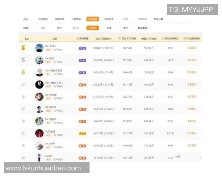Click the yellow weight 7 badge in Dy花老湿 row
Image resolution: width=222 pixels, height=177 pixels.
82,133
